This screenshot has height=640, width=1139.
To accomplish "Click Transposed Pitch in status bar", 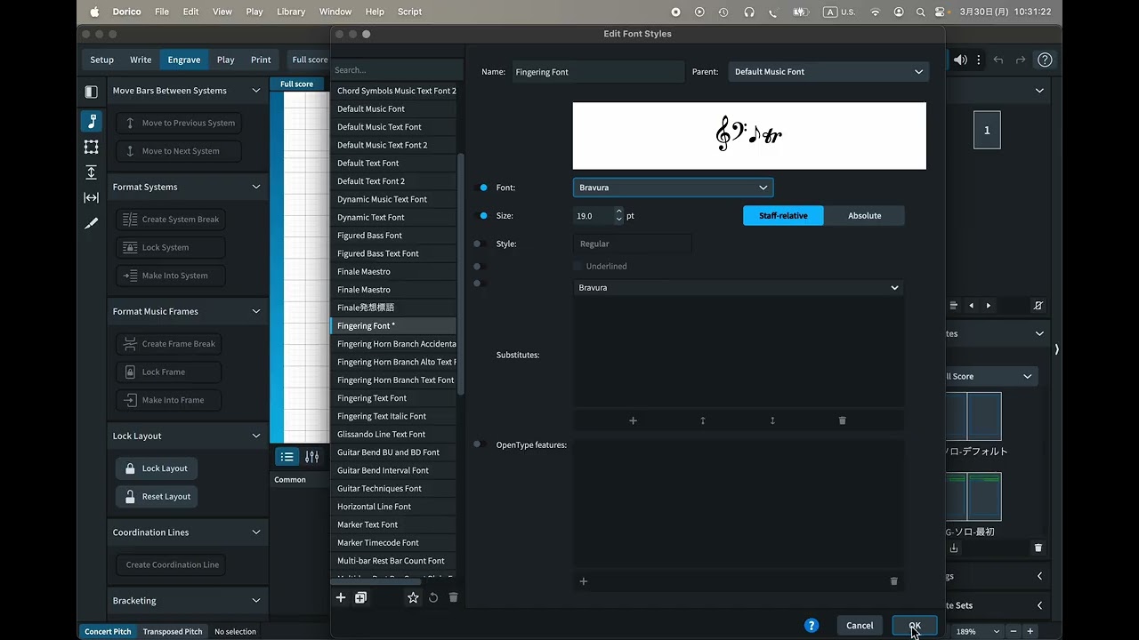I will 173,632.
